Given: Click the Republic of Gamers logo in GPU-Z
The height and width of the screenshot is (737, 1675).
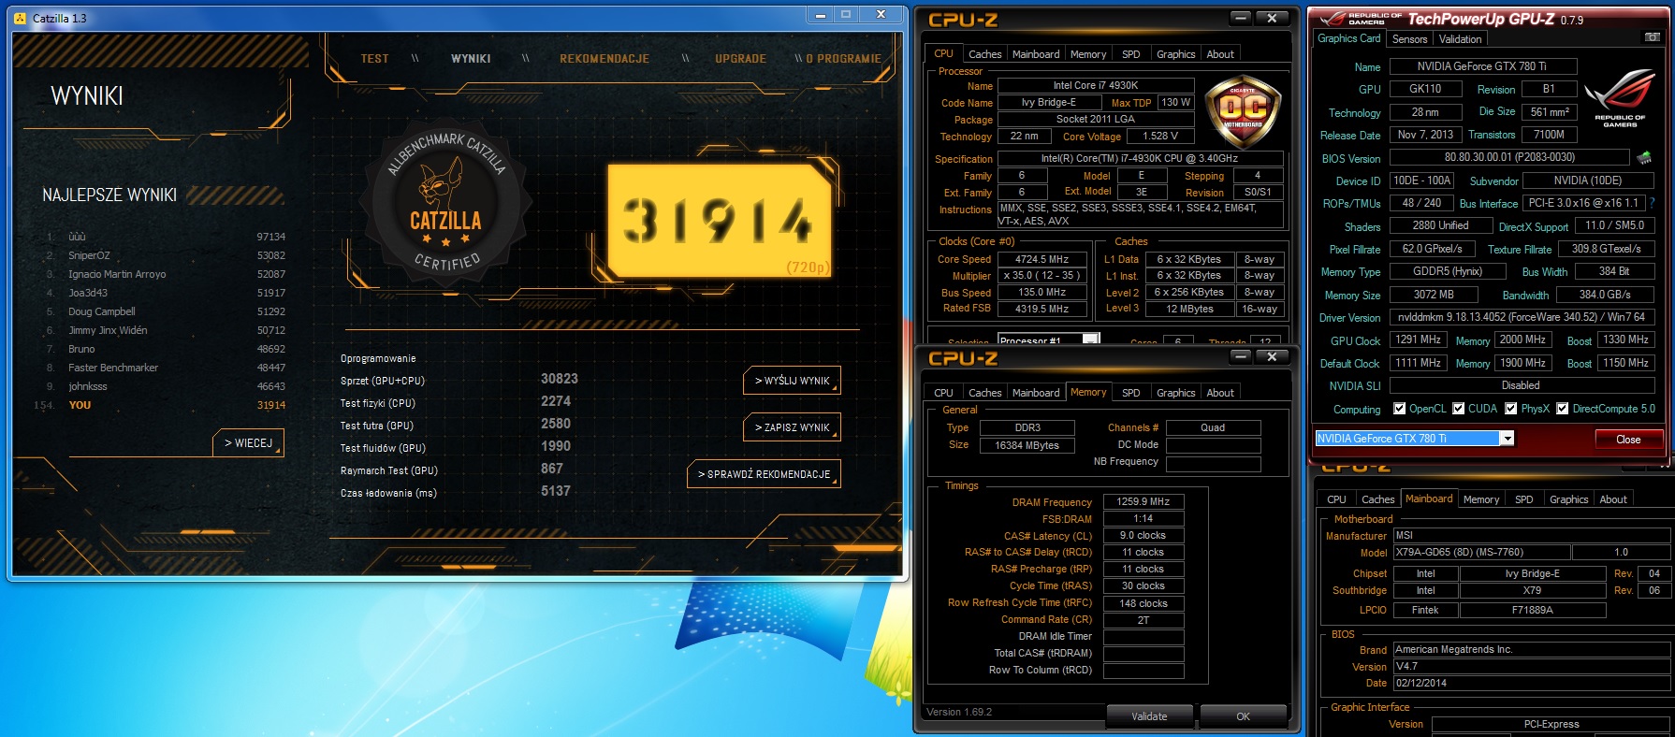Looking at the screenshot, I should (1620, 98).
